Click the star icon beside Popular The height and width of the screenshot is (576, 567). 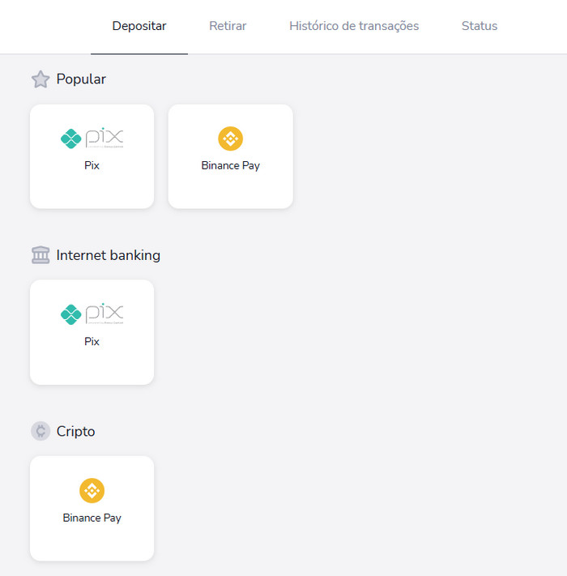[40, 79]
